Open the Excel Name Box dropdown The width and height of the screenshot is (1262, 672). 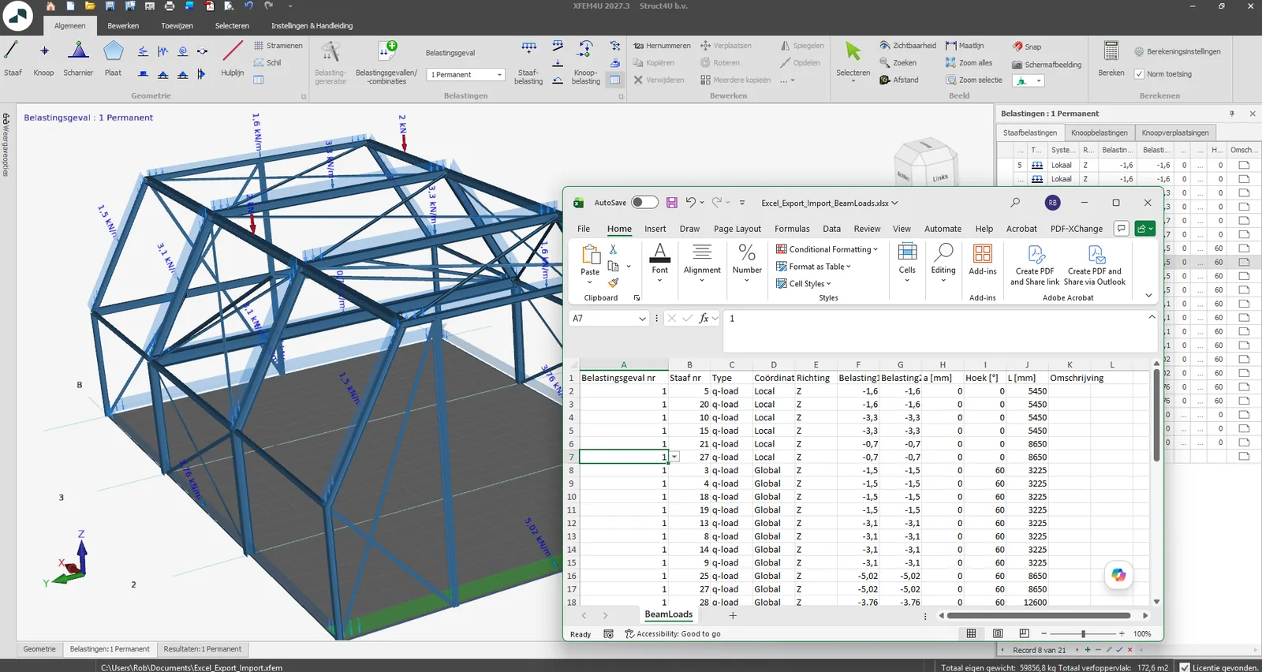point(642,319)
